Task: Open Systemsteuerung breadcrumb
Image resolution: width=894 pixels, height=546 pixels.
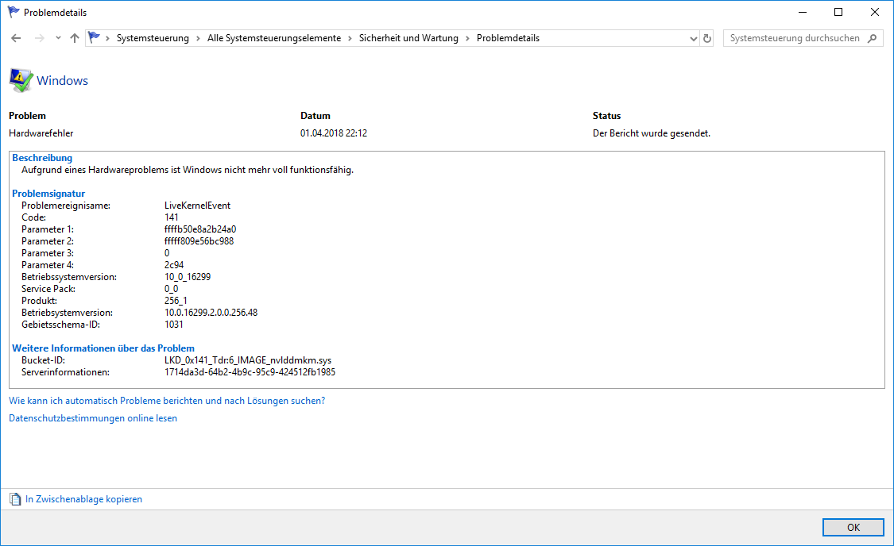Action: pyautogui.click(x=153, y=38)
